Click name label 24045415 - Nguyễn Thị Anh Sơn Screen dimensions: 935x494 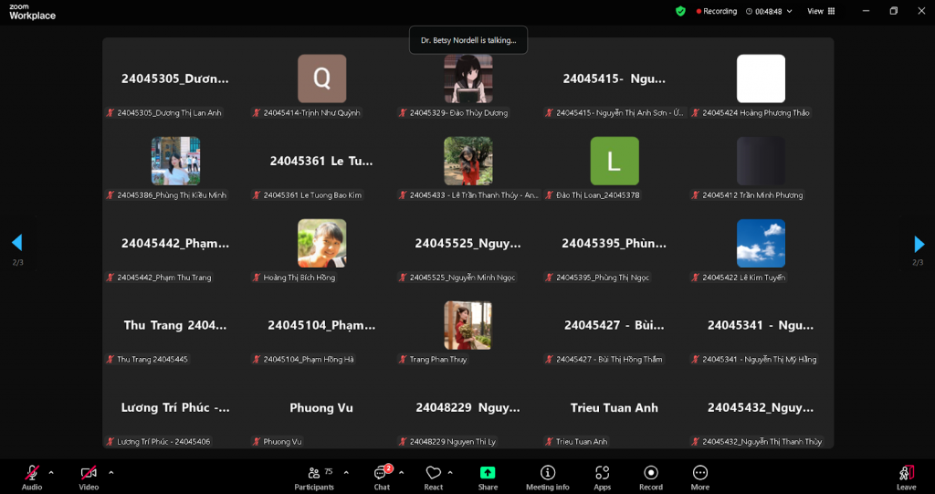(x=620, y=112)
